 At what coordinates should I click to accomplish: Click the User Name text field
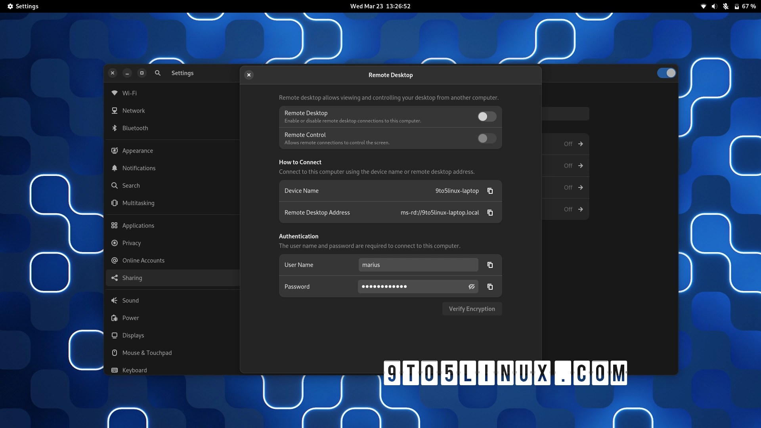click(x=418, y=265)
